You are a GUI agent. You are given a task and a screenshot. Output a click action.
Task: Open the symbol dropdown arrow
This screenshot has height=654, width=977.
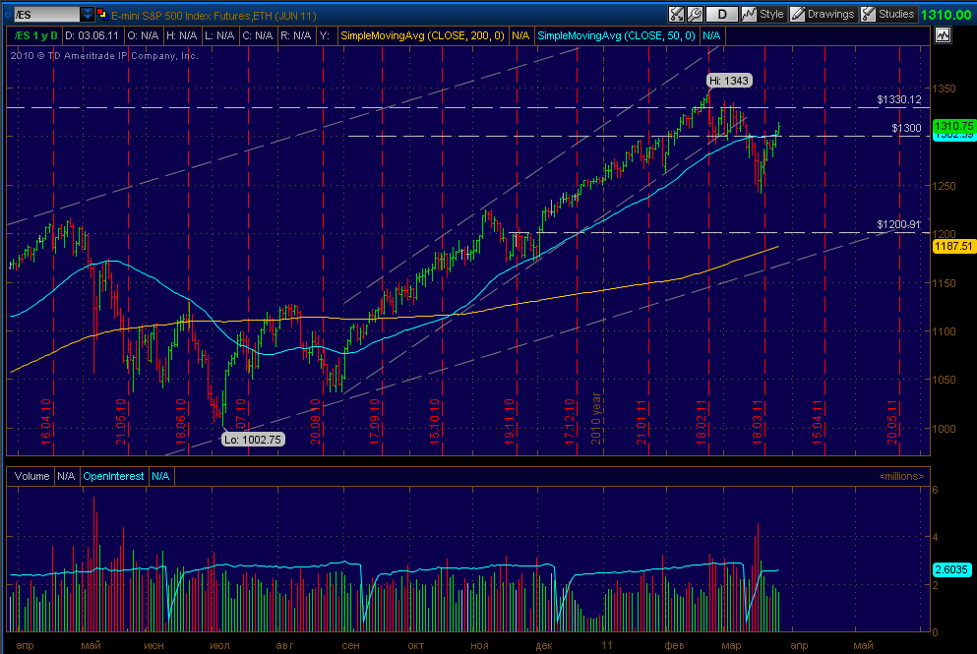pos(88,15)
